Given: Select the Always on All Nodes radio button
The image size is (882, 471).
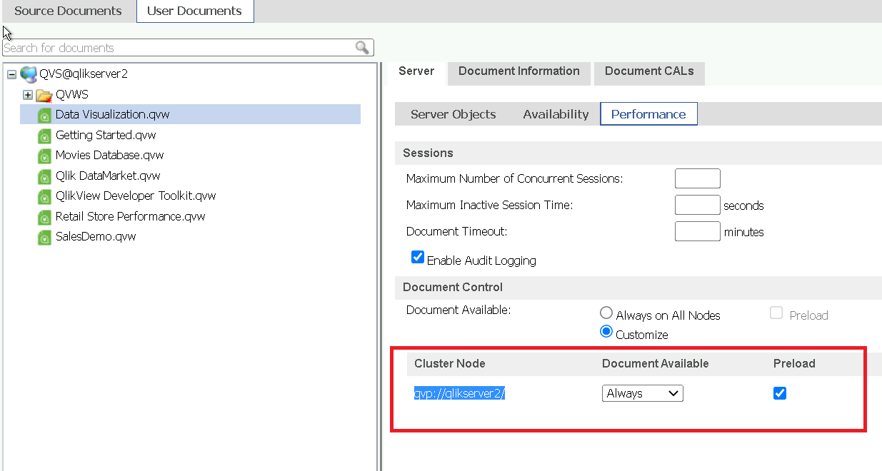Looking at the screenshot, I should coord(606,313).
